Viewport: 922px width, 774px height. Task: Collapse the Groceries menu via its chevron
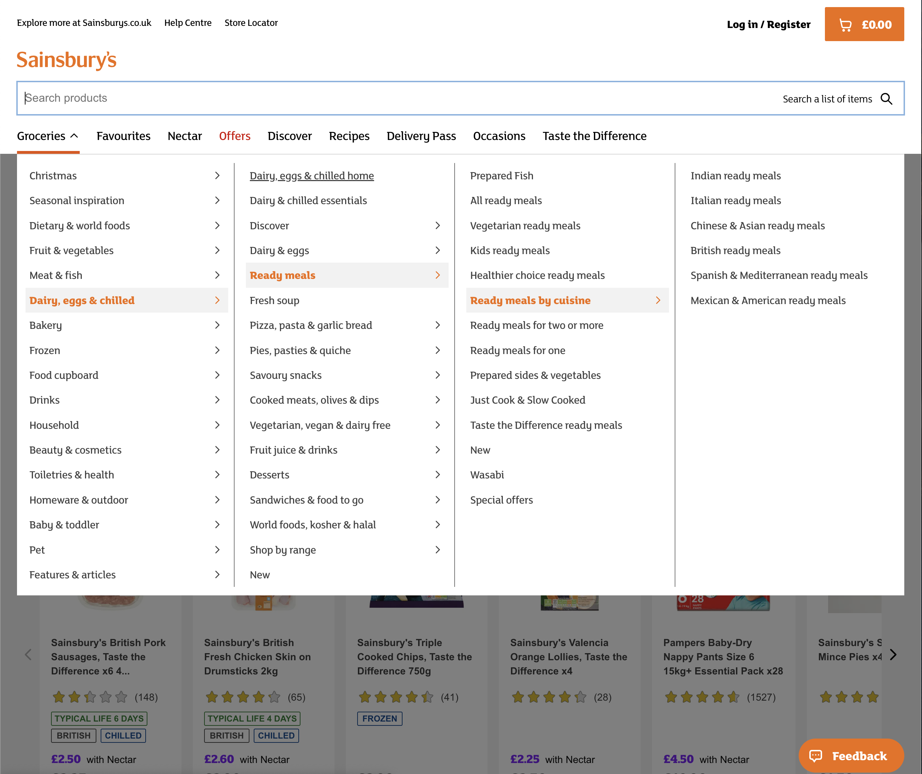click(x=75, y=136)
